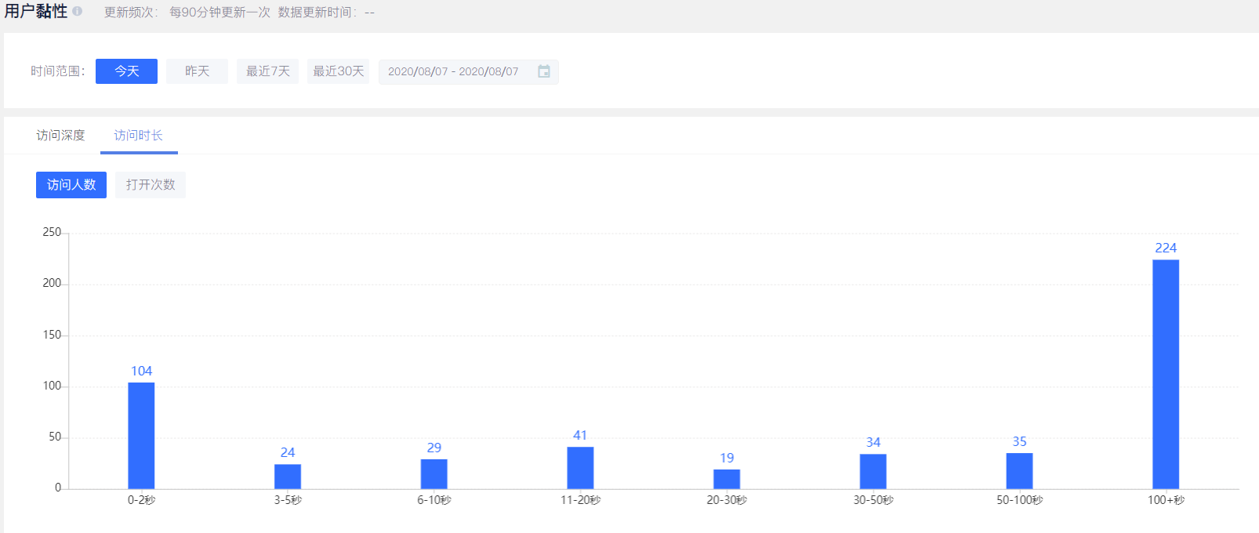Click the 0-2秒 bar showing 104
Screen dimensions: 1259x533
(141, 435)
